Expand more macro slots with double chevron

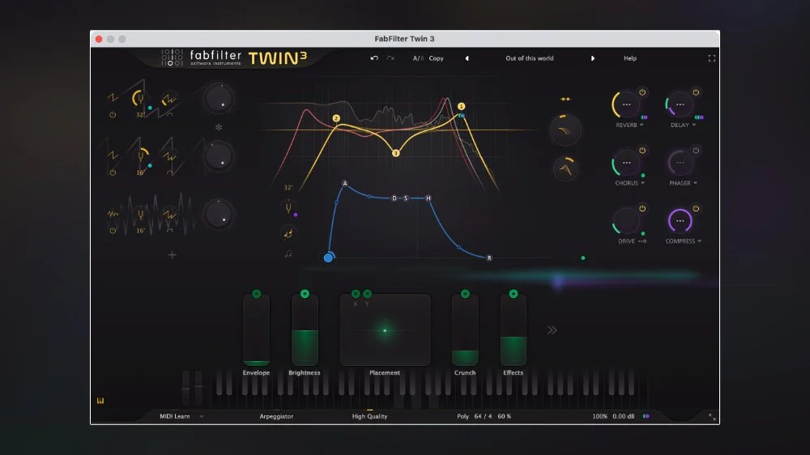(552, 330)
